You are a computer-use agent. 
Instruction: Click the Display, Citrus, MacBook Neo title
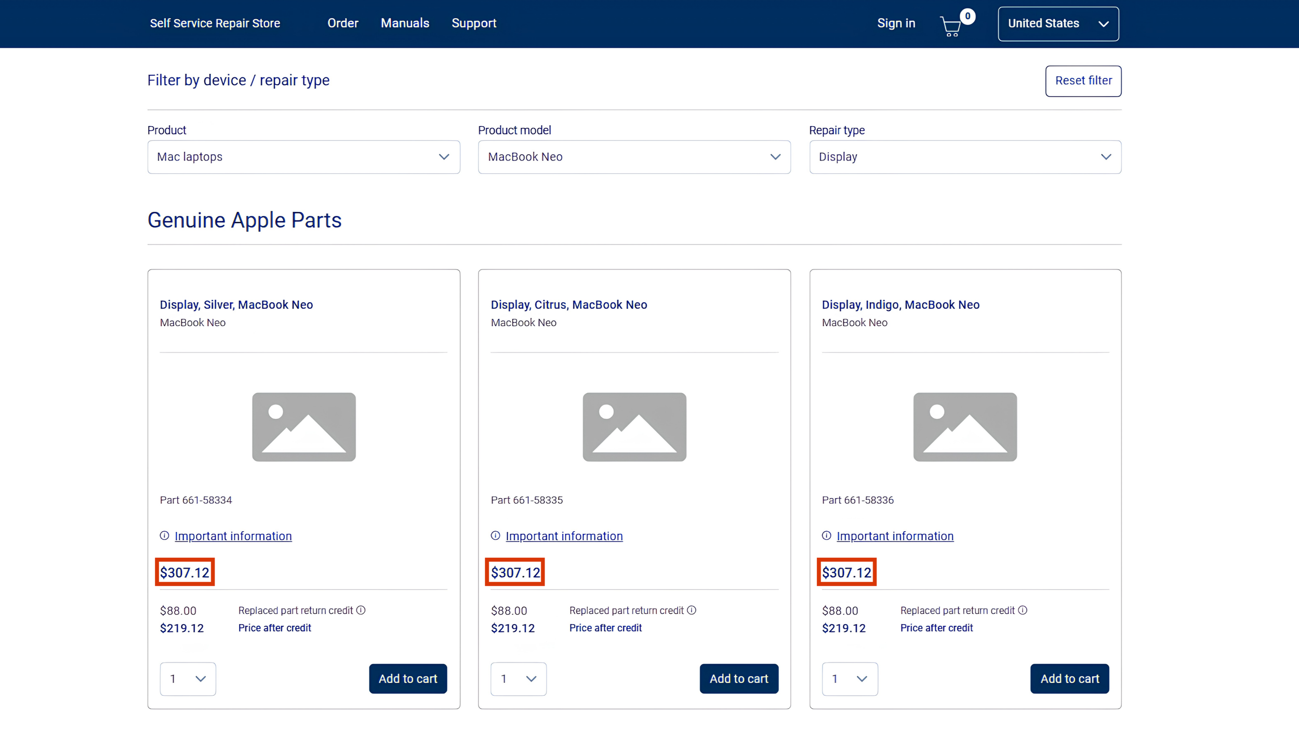[x=569, y=305]
